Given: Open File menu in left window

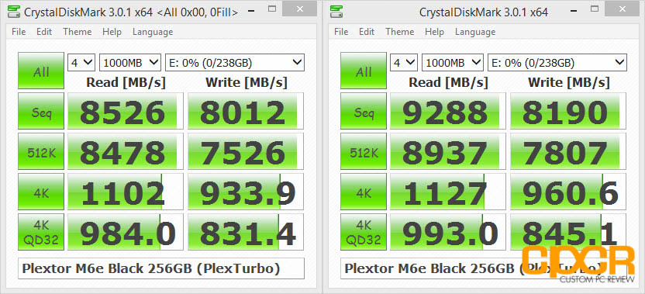Looking at the screenshot, I should pos(19,32).
